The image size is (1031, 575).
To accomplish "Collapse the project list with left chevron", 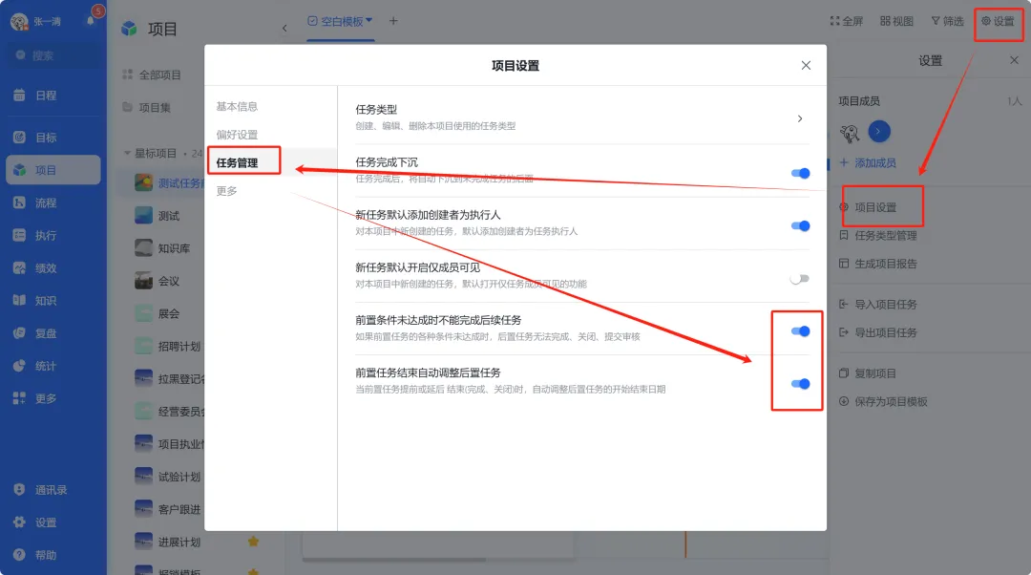I will [x=284, y=29].
